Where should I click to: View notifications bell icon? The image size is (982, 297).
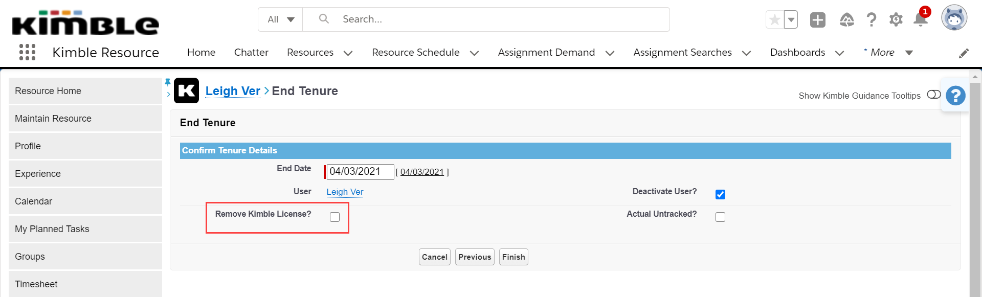tap(921, 19)
